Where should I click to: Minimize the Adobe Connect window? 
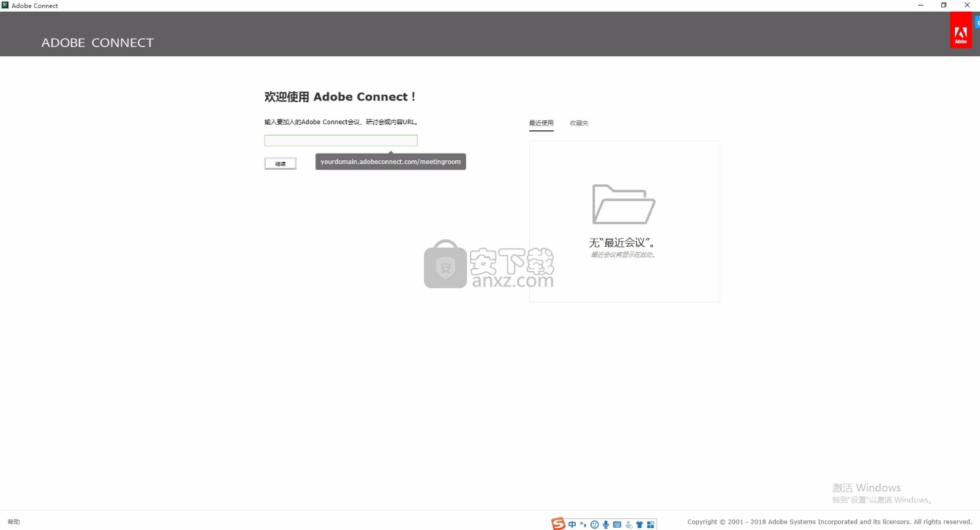[921, 5]
